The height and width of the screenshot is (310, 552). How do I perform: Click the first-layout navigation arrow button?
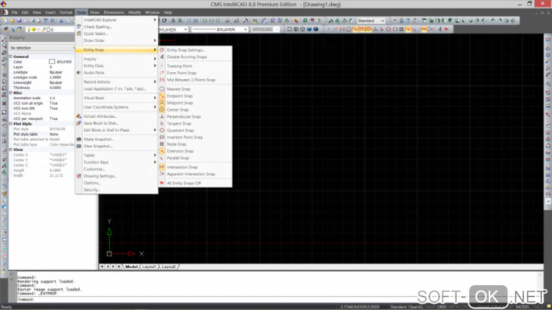(102, 267)
